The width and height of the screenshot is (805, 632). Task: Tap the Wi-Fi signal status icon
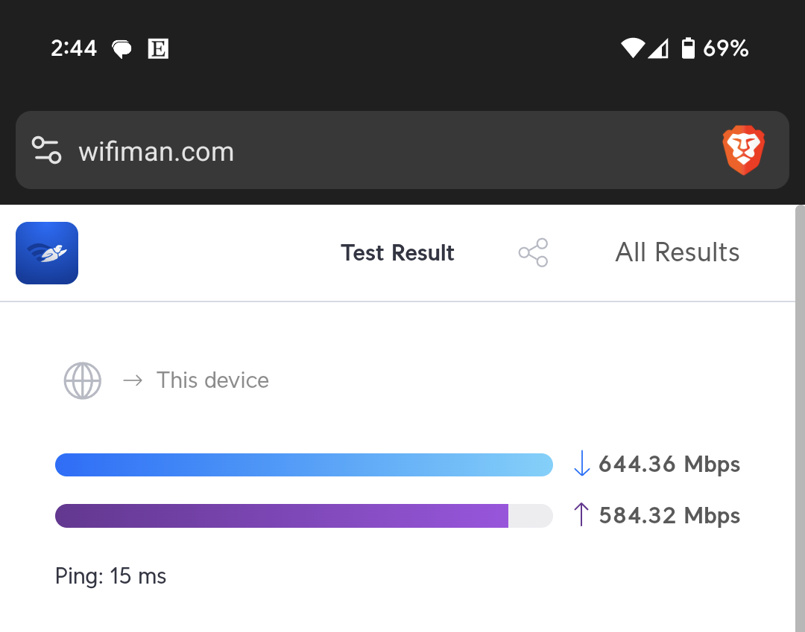(633, 48)
